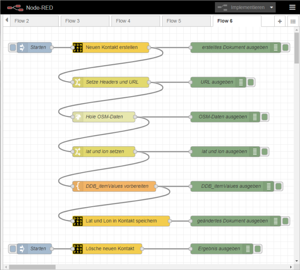Toggle debug output of DDB_itemValues ausgeben
This screenshot has width=300, height=270.
click(x=279, y=186)
